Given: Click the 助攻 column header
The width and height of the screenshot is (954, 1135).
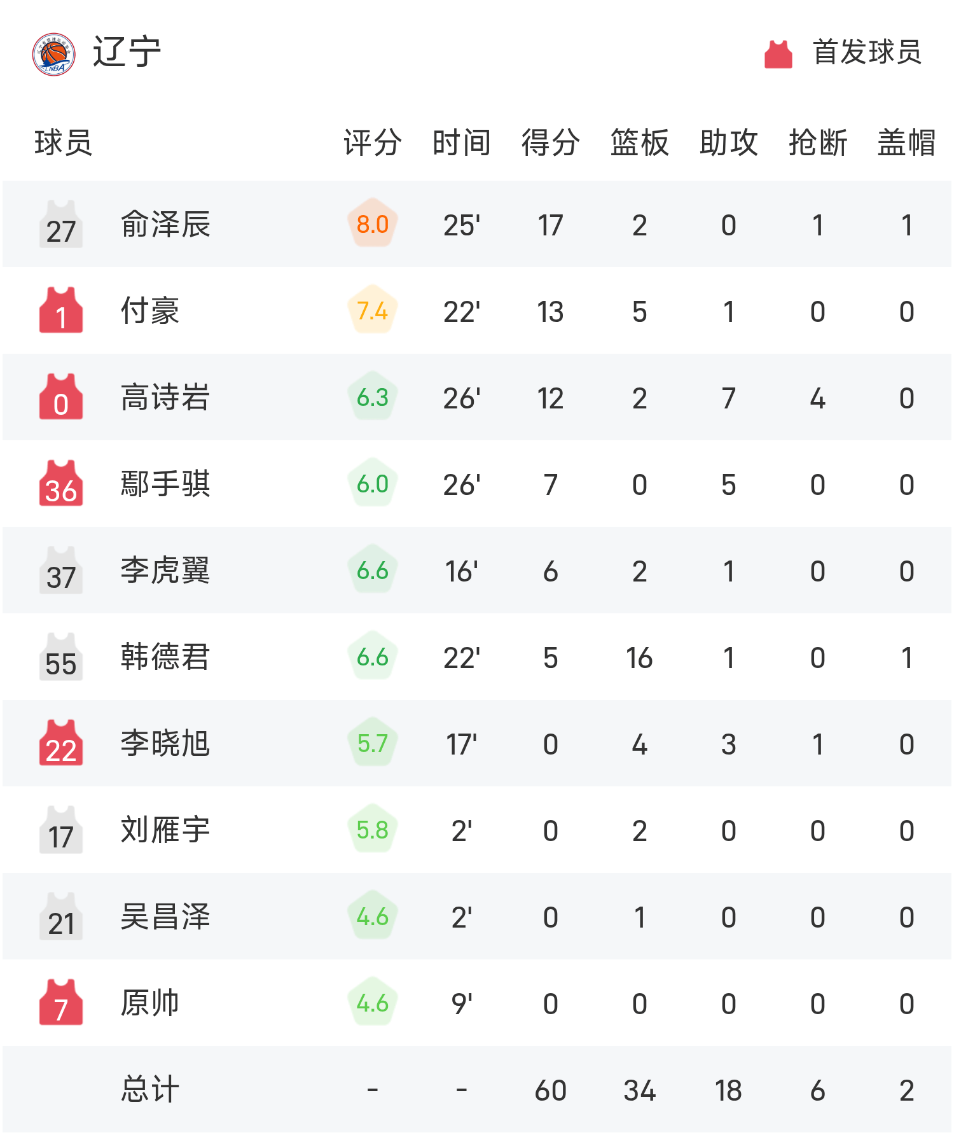Looking at the screenshot, I should pyautogui.click(x=728, y=143).
